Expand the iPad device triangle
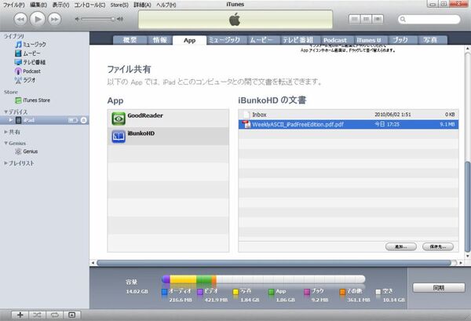The height and width of the screenshot is (321, 471). click(10, 120)
